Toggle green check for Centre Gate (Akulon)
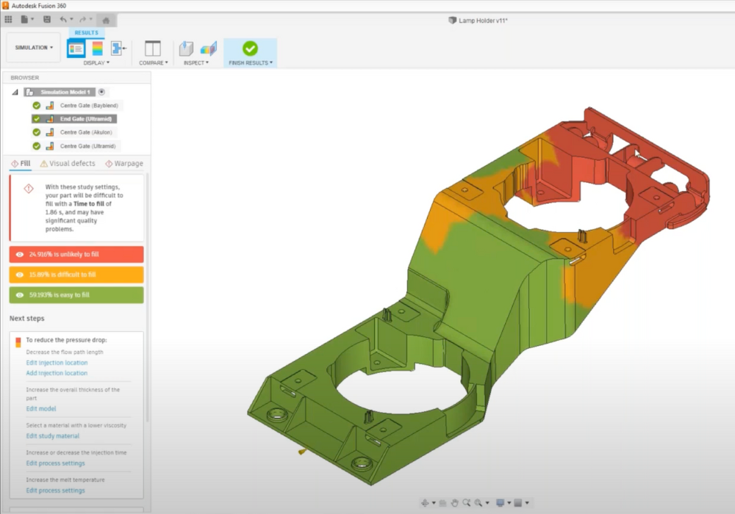735x514 pixels. tap(37, 132)
